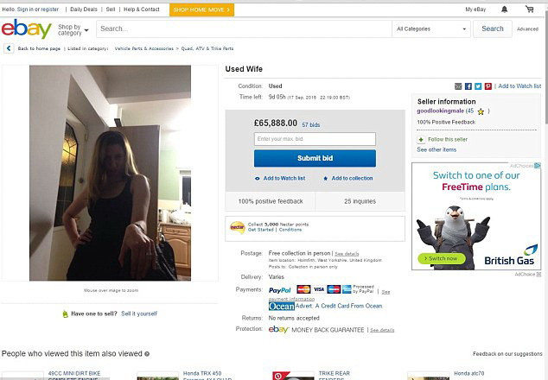
Task: Open Help & Contact menu item
Action: click(x=142, y=9)
